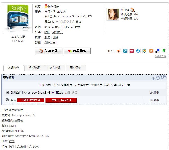The image size is (169, 150).
Task: Open the 详情 link next to signal bars
Action: tap(75, 93)
